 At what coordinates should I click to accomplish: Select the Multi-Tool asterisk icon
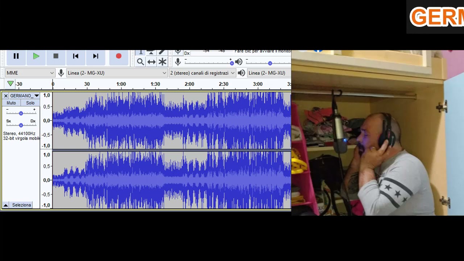coord(162,62)
